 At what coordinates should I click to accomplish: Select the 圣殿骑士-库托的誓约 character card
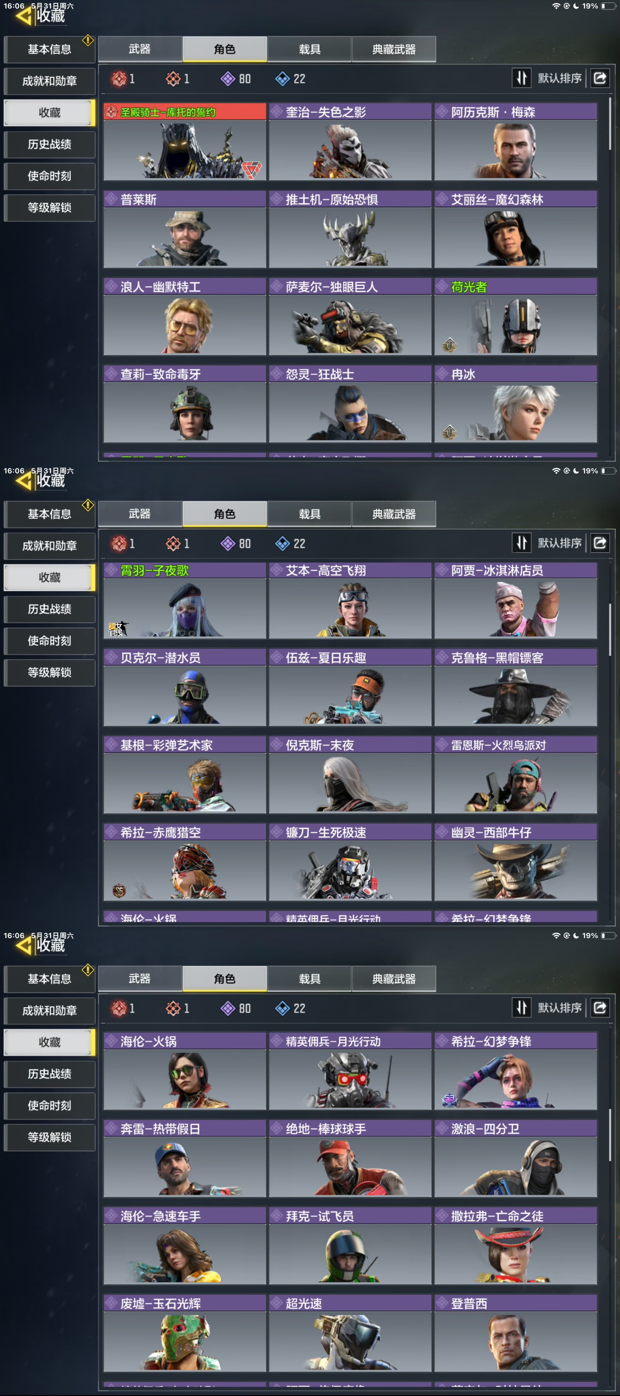[185, 142]
